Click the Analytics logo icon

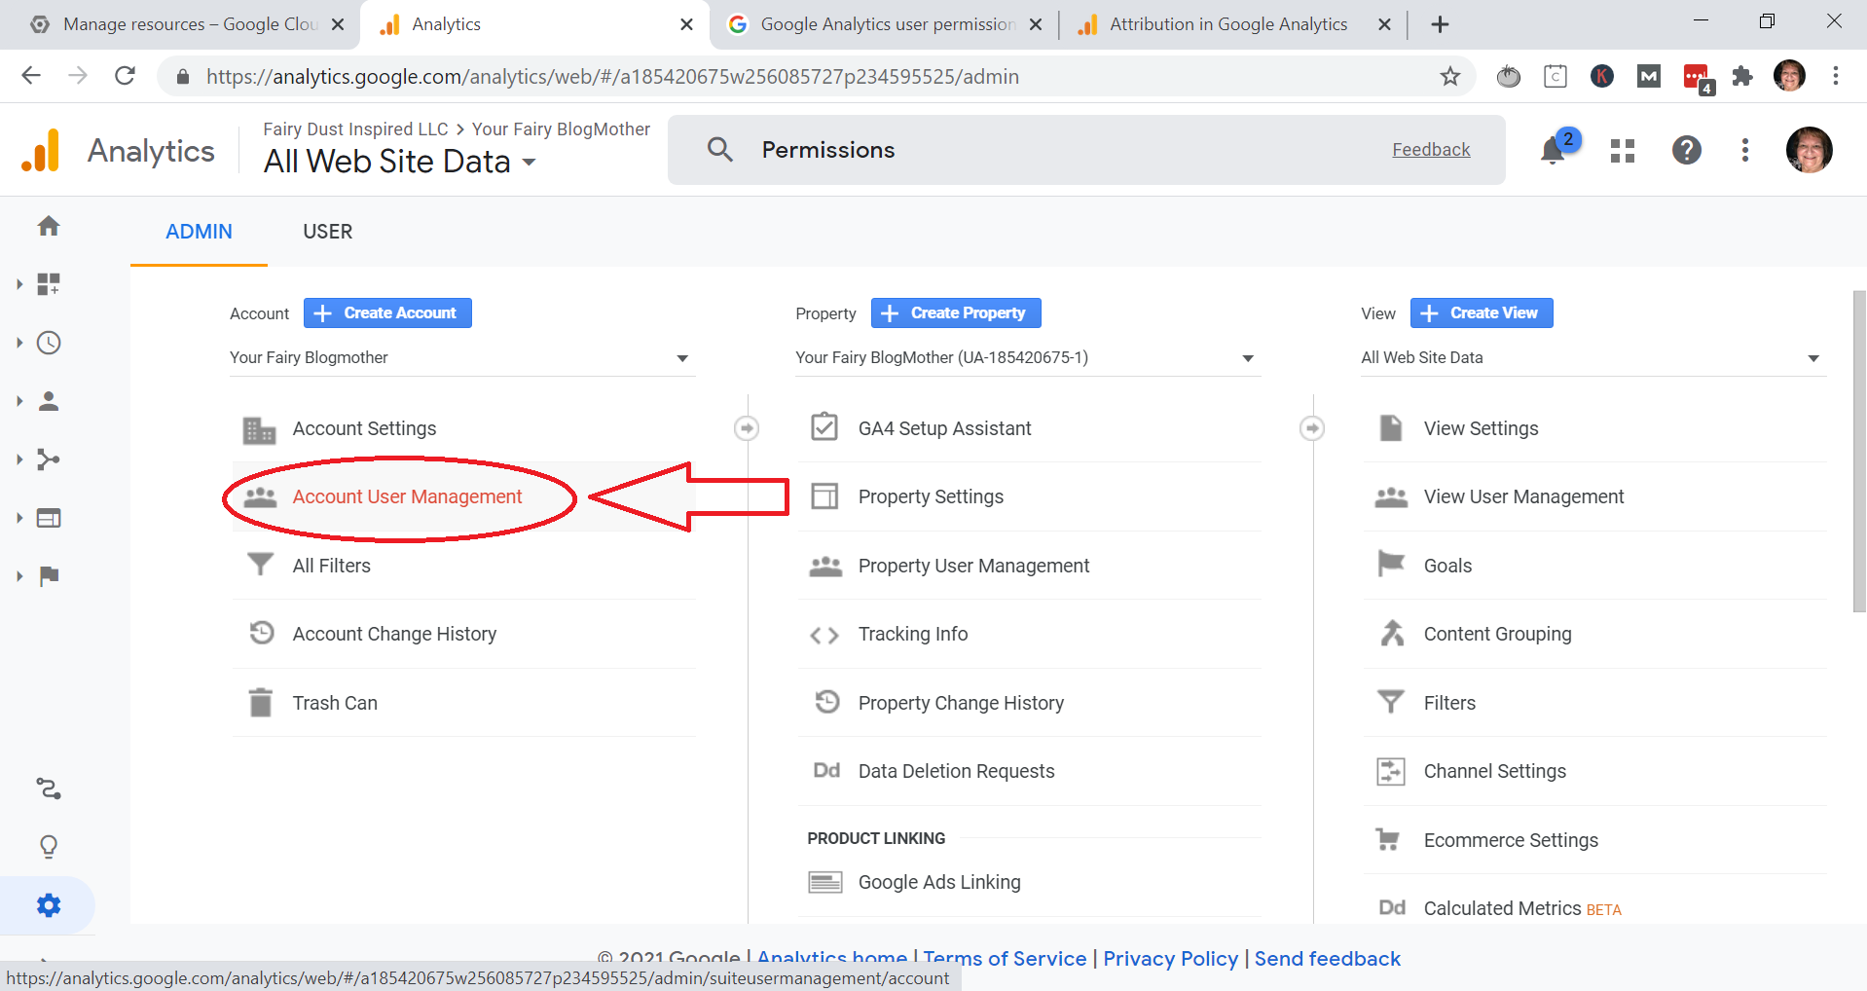41,150
